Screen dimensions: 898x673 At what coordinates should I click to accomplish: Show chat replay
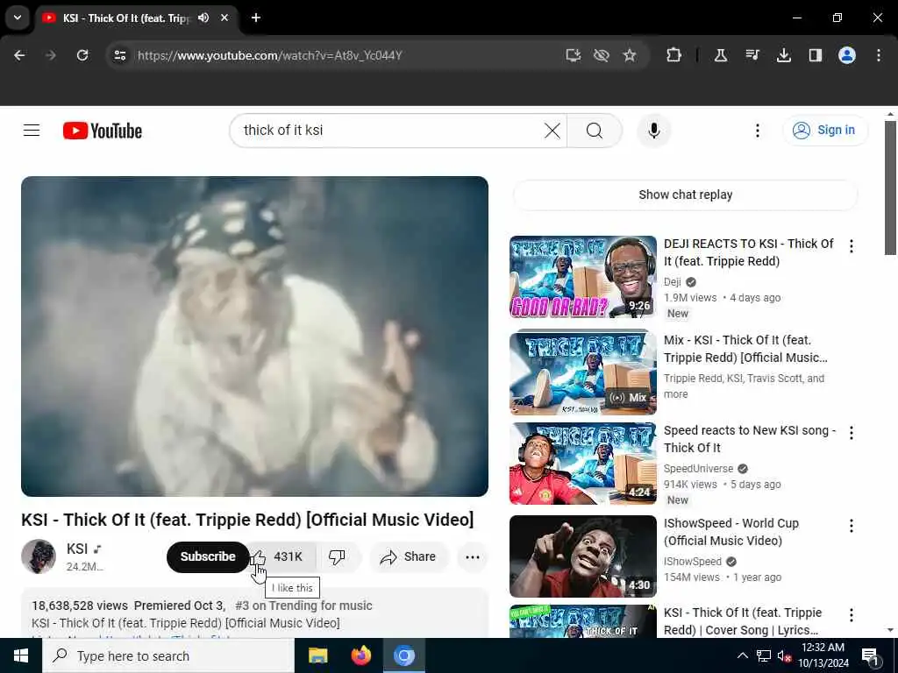click(685, 195)
